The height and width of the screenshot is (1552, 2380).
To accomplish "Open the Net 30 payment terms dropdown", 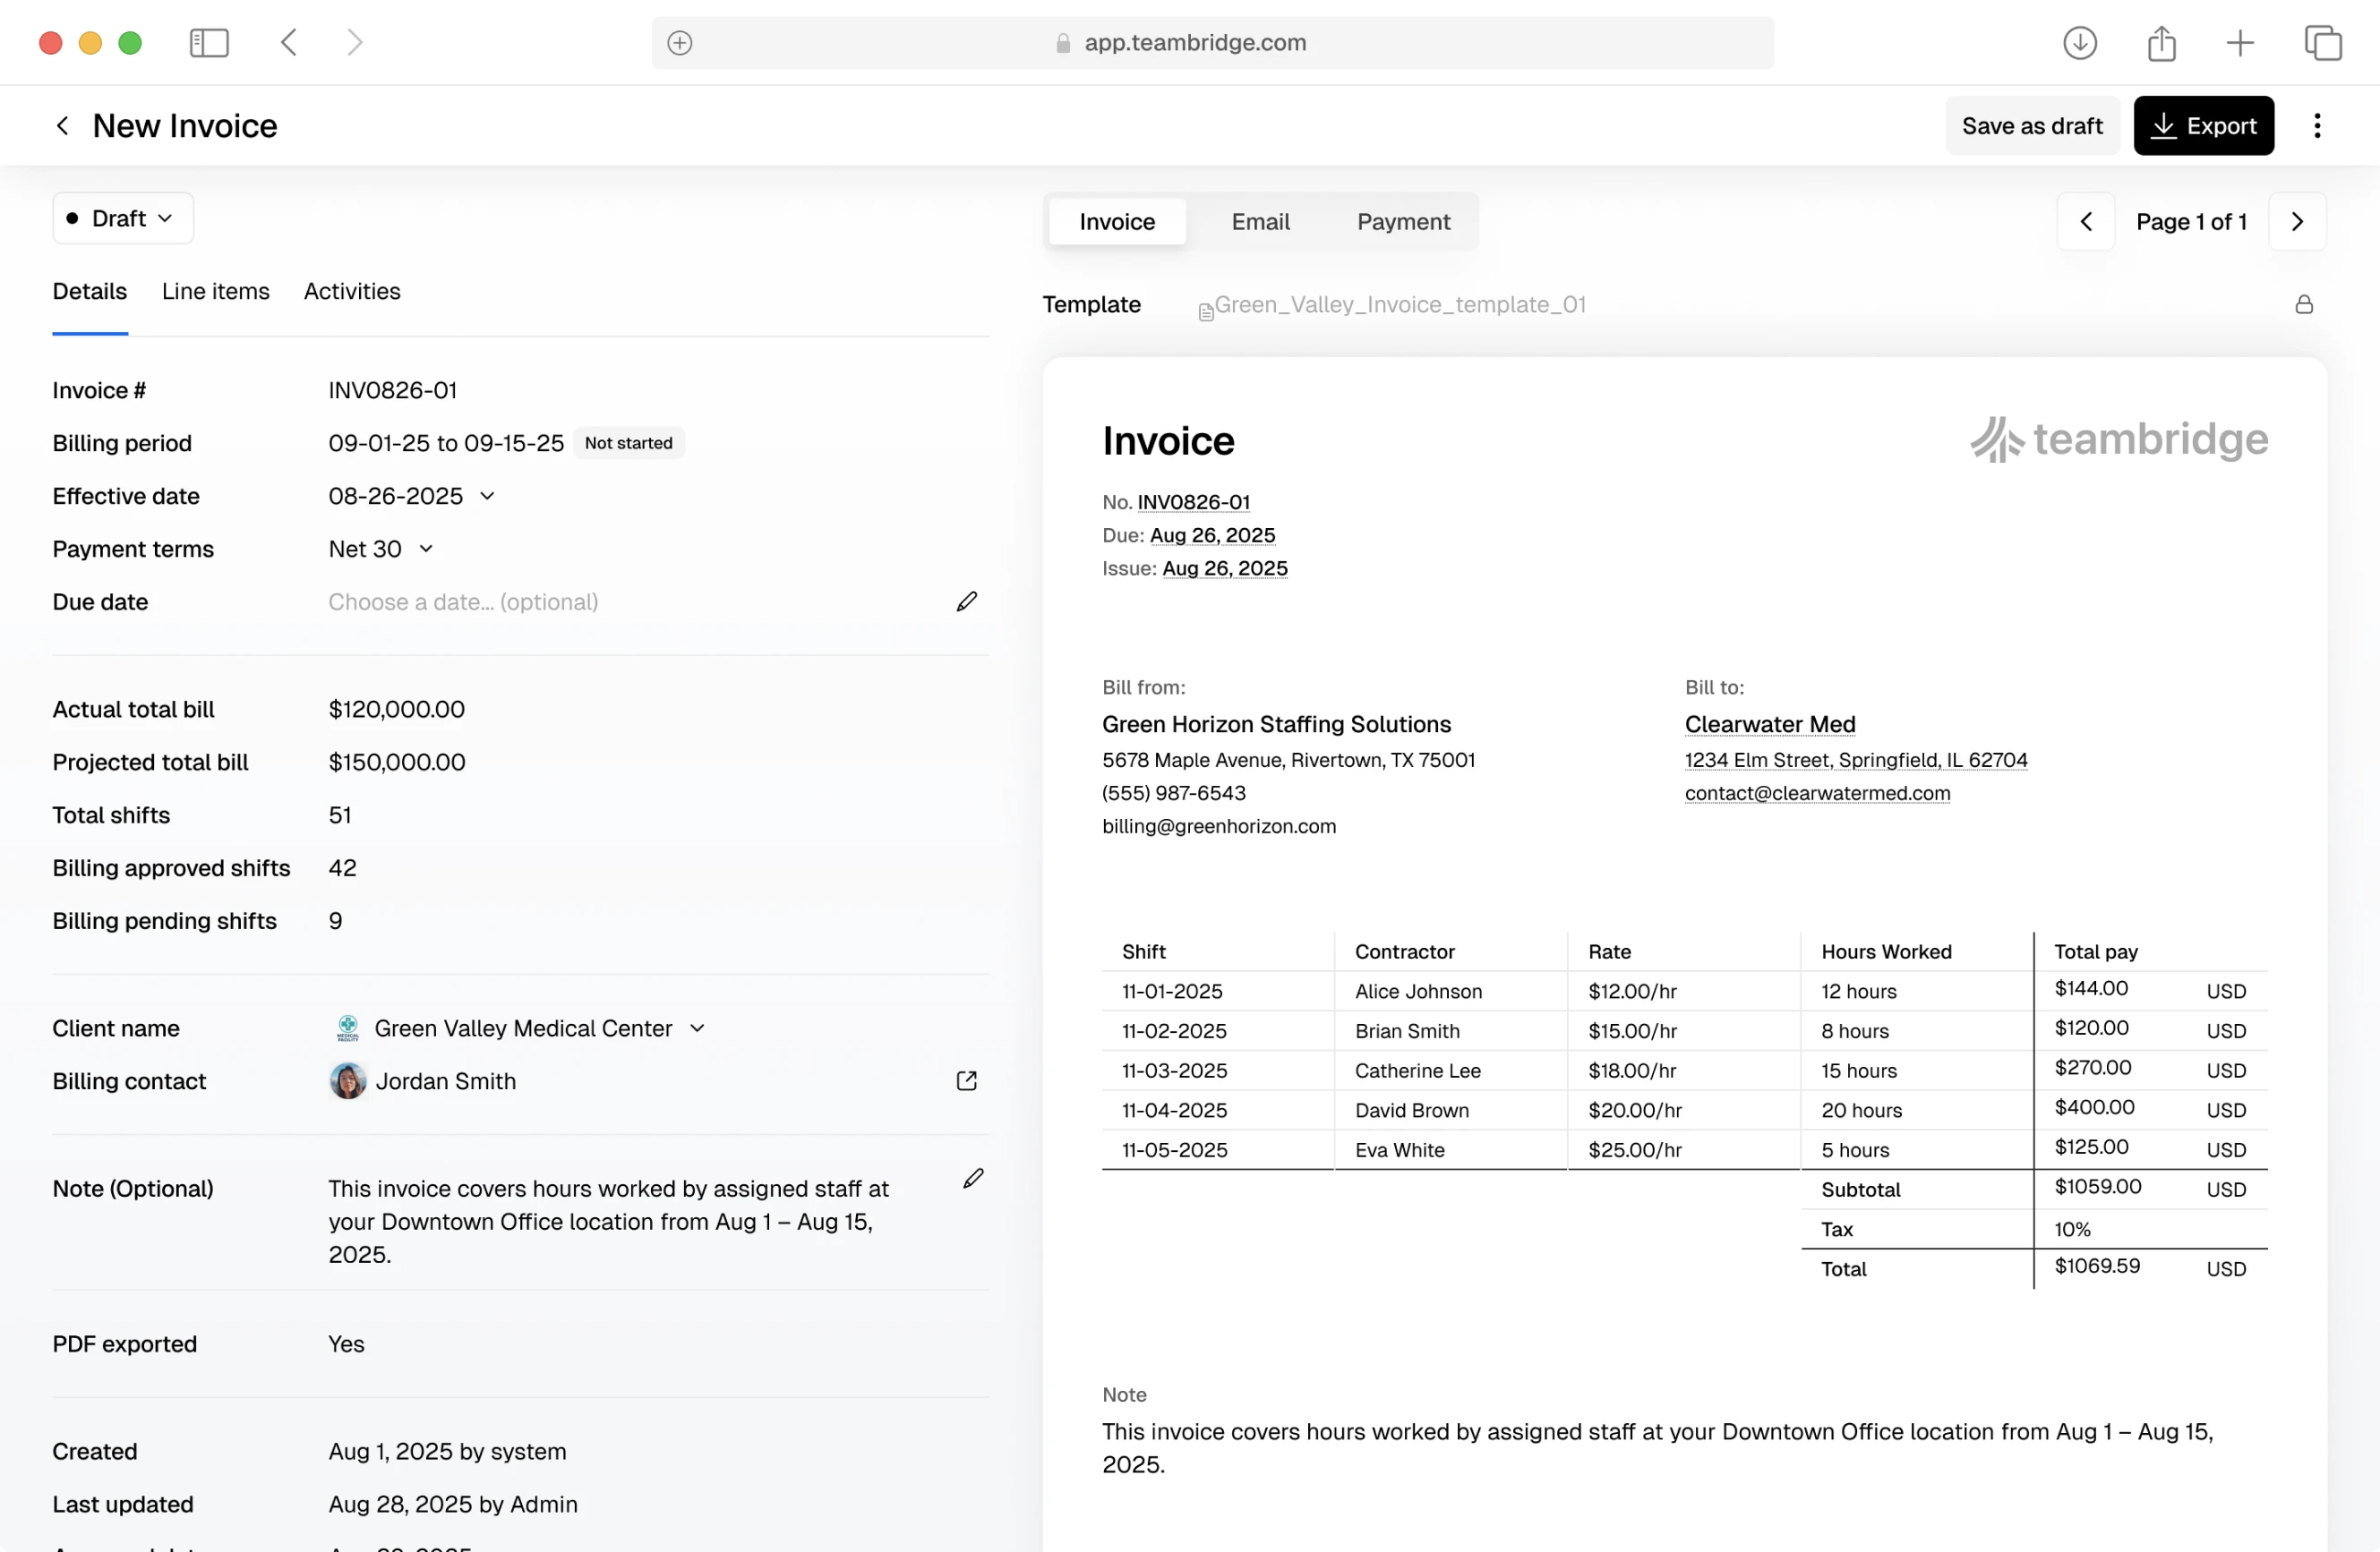I will 425,550.
